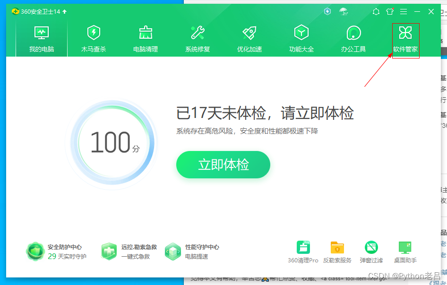Select 优化加速 optimization tab
The width and height of the screenshot is (447, 285).
(249, 39)
